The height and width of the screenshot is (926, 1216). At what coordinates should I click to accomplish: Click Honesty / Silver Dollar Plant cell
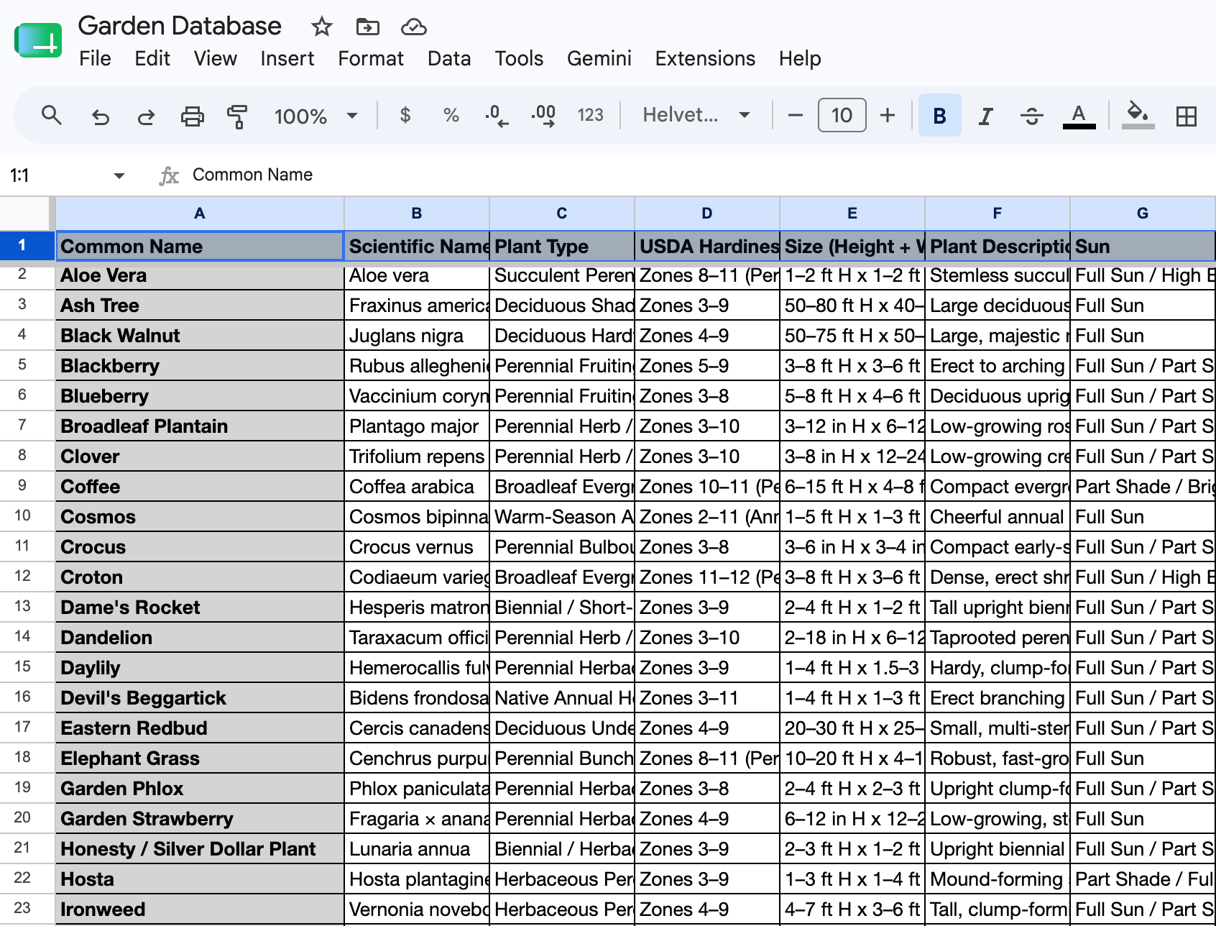tap(200, 849)
